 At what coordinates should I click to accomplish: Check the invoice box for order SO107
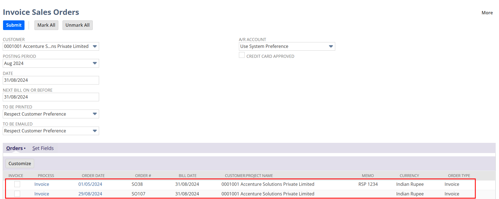(17, 194)
